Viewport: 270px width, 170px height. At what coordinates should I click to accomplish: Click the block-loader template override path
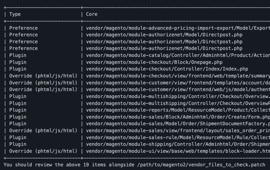pos(178,151)
